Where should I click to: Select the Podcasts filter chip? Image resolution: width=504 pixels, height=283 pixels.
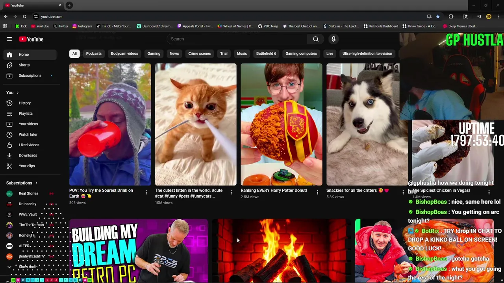pyautogui.click(x=94, y=53)
